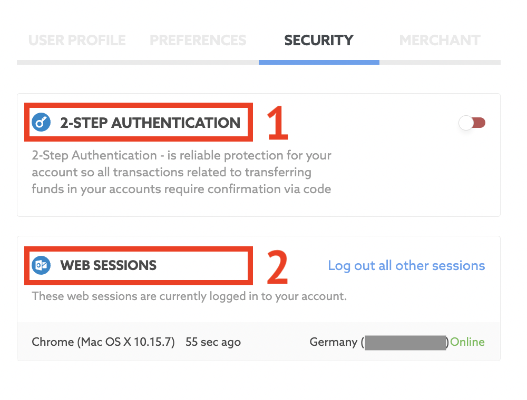Go to the Merchant tab
Image resolution: width=527 pixels, height=400 pixels.
440,41
